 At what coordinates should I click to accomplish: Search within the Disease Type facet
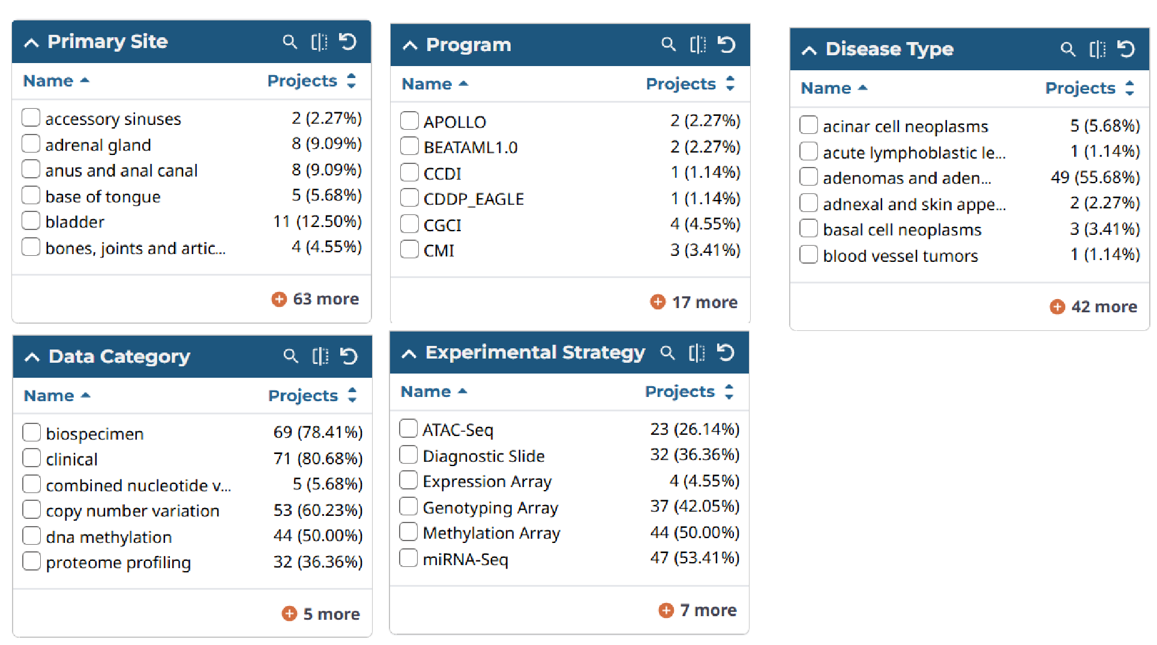click(1068, 49)
